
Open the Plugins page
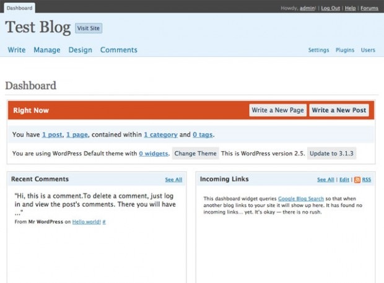click(345, 50)
